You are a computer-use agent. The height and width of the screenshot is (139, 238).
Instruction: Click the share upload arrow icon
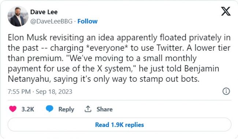[88, 109]
